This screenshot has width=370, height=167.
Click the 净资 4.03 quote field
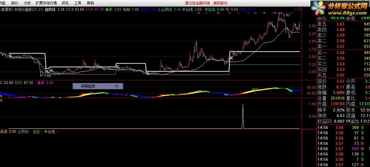(x=331, y=116)
